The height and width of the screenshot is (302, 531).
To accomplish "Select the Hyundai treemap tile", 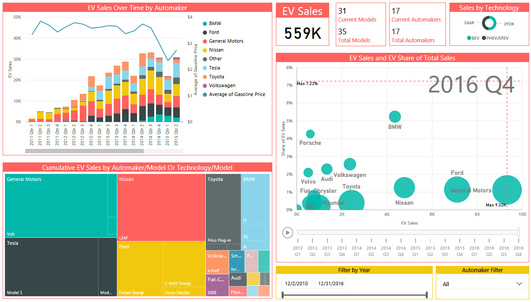I will click(x=238, y=291).
